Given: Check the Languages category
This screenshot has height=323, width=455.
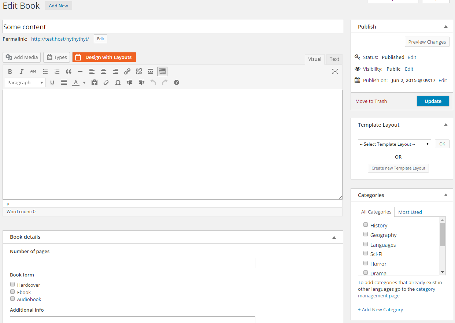Looking at the screenshot, I should [366, 244].
